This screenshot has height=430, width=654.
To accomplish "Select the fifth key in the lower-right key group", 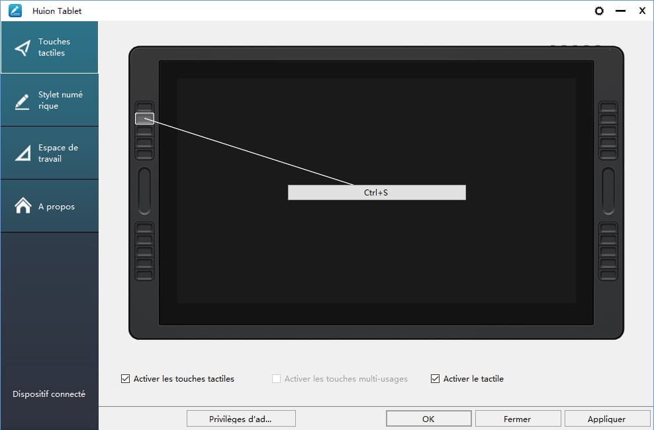I will click(x=608, y=275).
